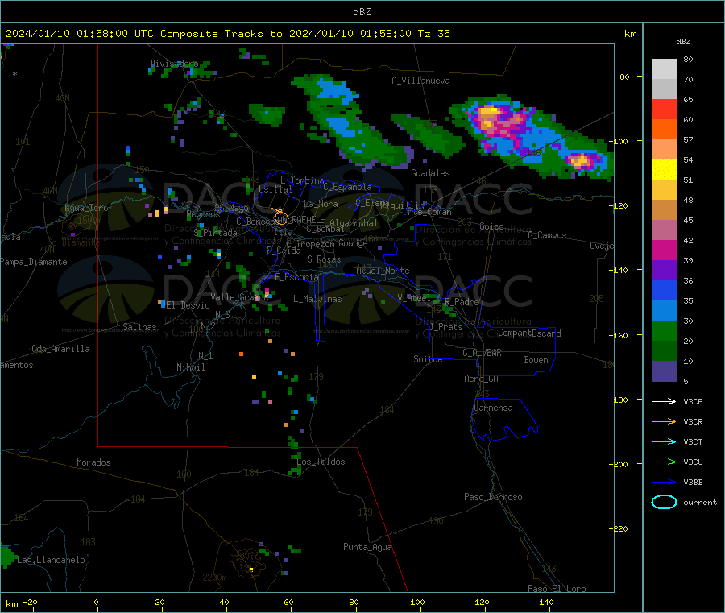Image resolution: width=725 pixels, height=613 pixels.
Task: Click the green VBCU arrow legend icon
Action: click(664, 462)
